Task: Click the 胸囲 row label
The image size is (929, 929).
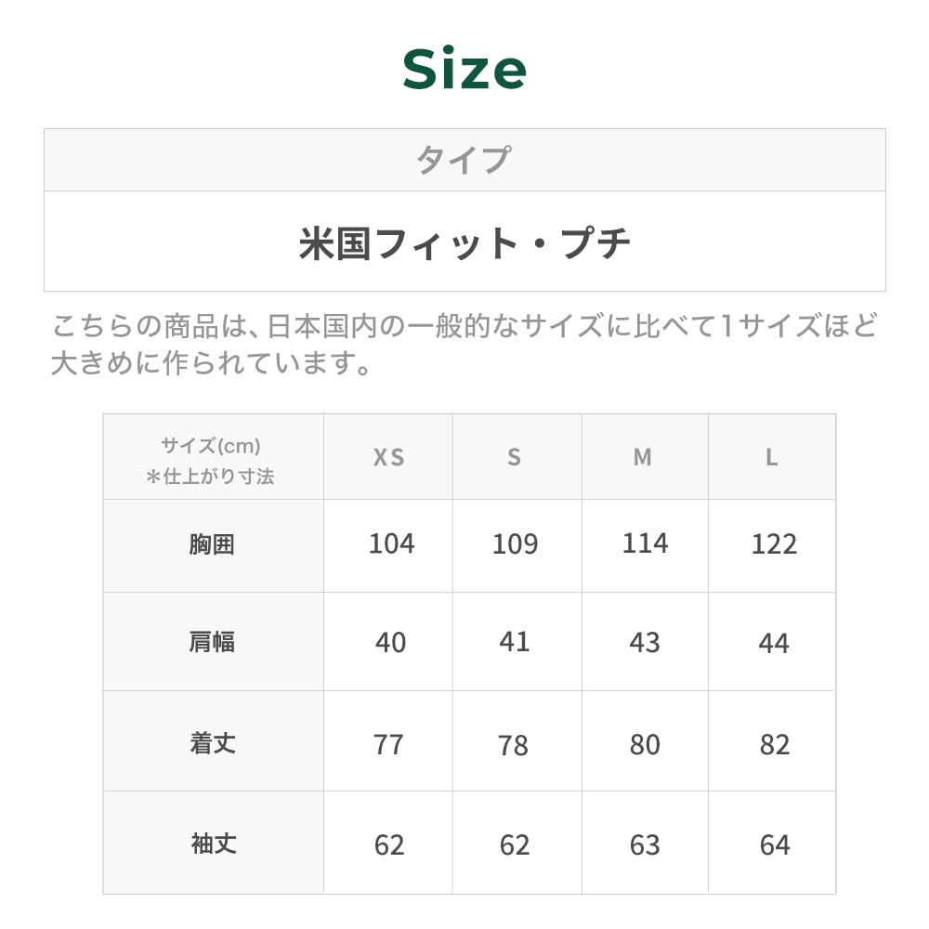Action: (212, 544)
